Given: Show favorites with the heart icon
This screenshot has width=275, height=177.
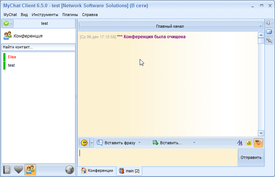Looking at the screenshot, I should click(19, 170).
